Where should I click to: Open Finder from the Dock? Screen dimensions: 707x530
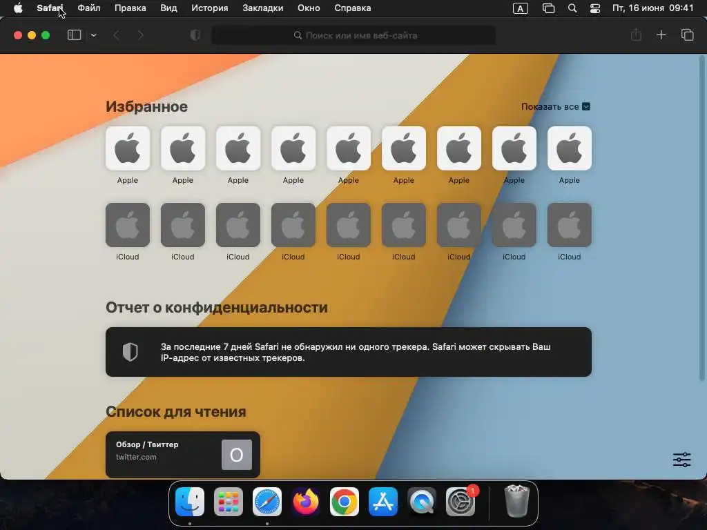click(x=190, y=502)
